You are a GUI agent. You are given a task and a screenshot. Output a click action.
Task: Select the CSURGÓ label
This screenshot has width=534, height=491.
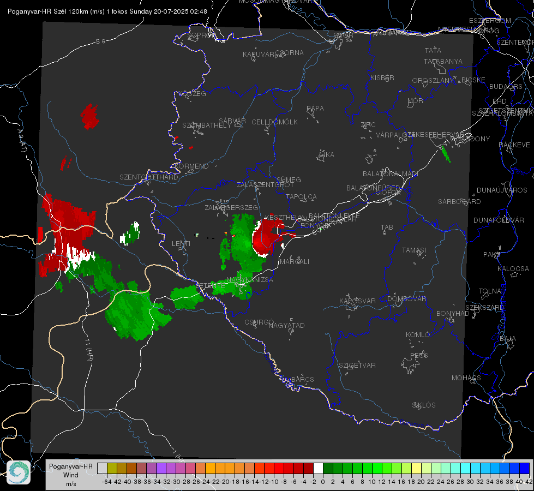coord(259,322)
